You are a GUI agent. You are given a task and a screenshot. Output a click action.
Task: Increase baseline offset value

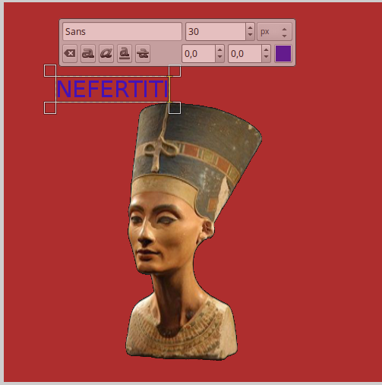pyautogui.click(x=219, y=49)
